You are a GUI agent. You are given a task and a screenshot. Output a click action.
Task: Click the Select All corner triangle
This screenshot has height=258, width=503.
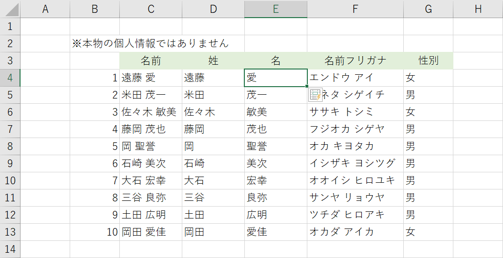point(10,9)
